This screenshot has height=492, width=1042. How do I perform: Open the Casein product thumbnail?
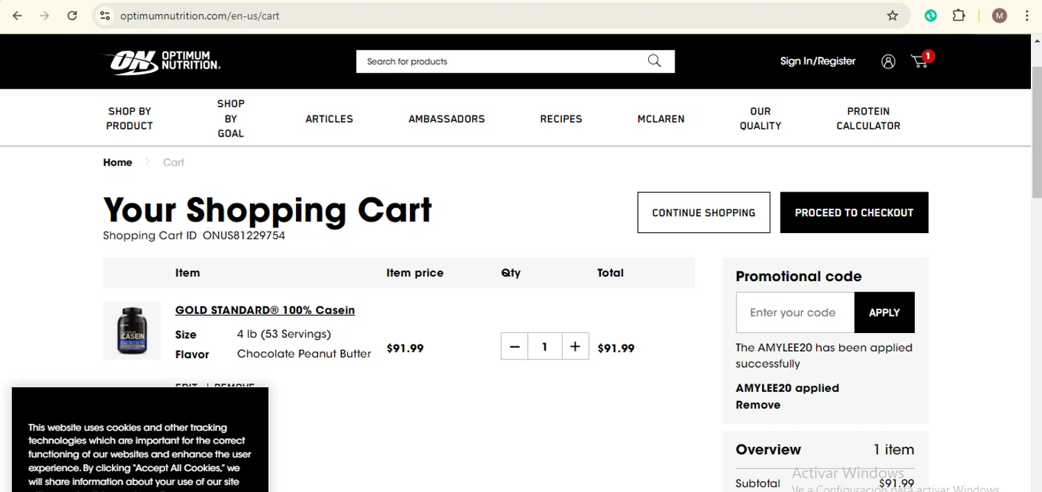131,331
